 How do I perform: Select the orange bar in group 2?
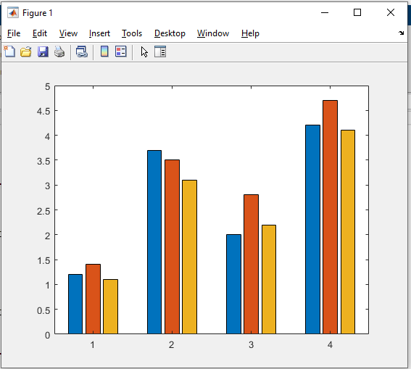tap(173, 247)
